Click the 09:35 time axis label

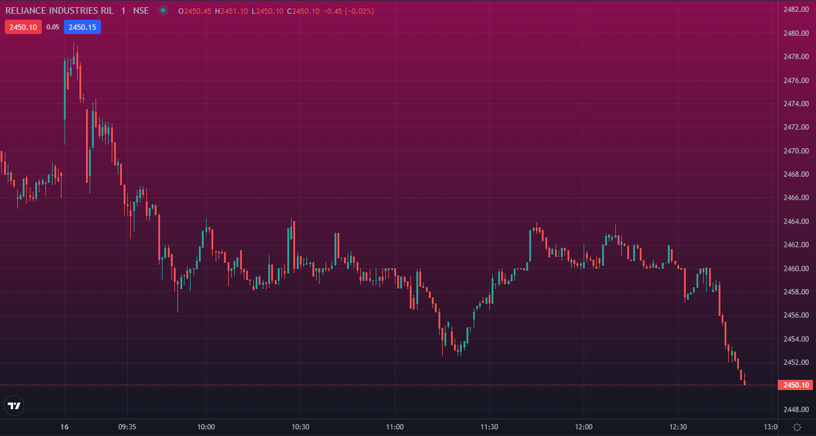127,427
